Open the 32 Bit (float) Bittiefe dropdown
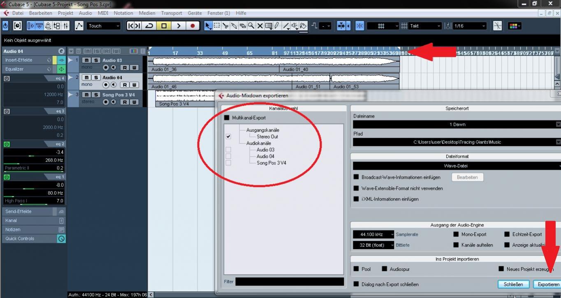561x298 pixels. point(373,245)
